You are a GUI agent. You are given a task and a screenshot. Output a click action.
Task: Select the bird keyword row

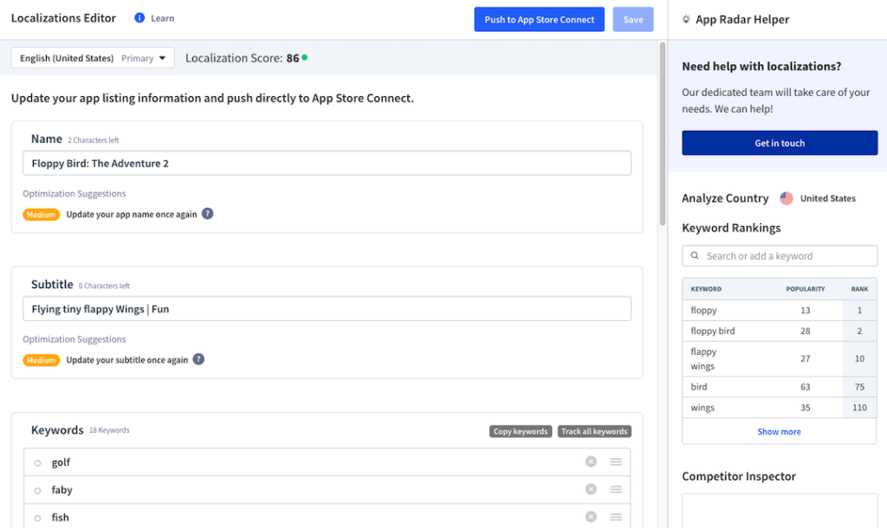(x=780, y=387)
